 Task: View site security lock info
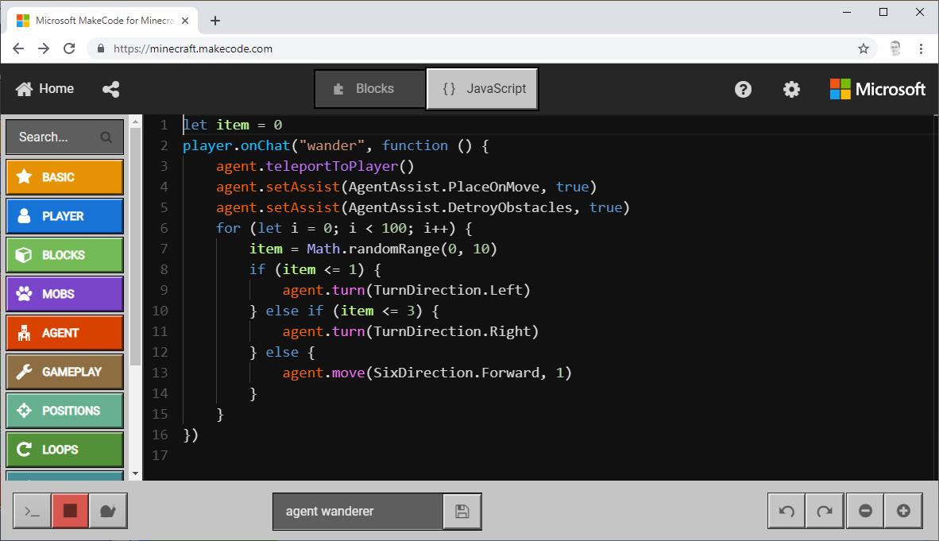(x=101, y=48)
